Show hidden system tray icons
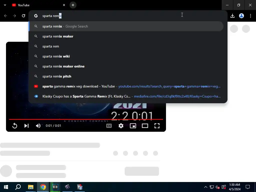256x192 pixels. pos(206,187)
